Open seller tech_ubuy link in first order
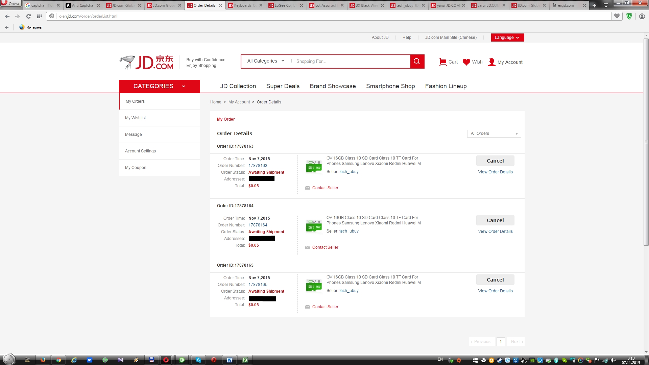This screenshot has width=649, height=365. click(349, 172)
